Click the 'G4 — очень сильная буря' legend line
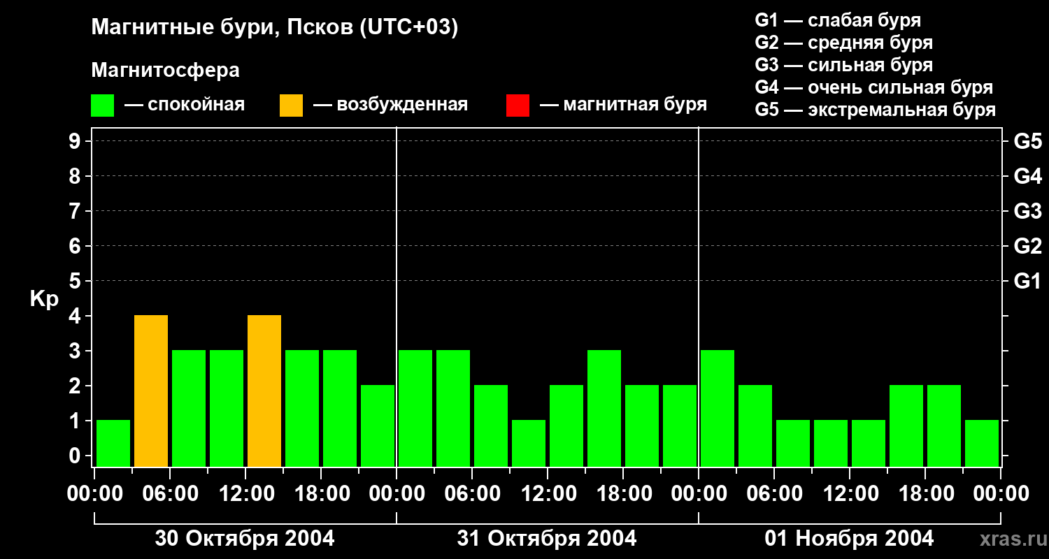 (873, 87)
